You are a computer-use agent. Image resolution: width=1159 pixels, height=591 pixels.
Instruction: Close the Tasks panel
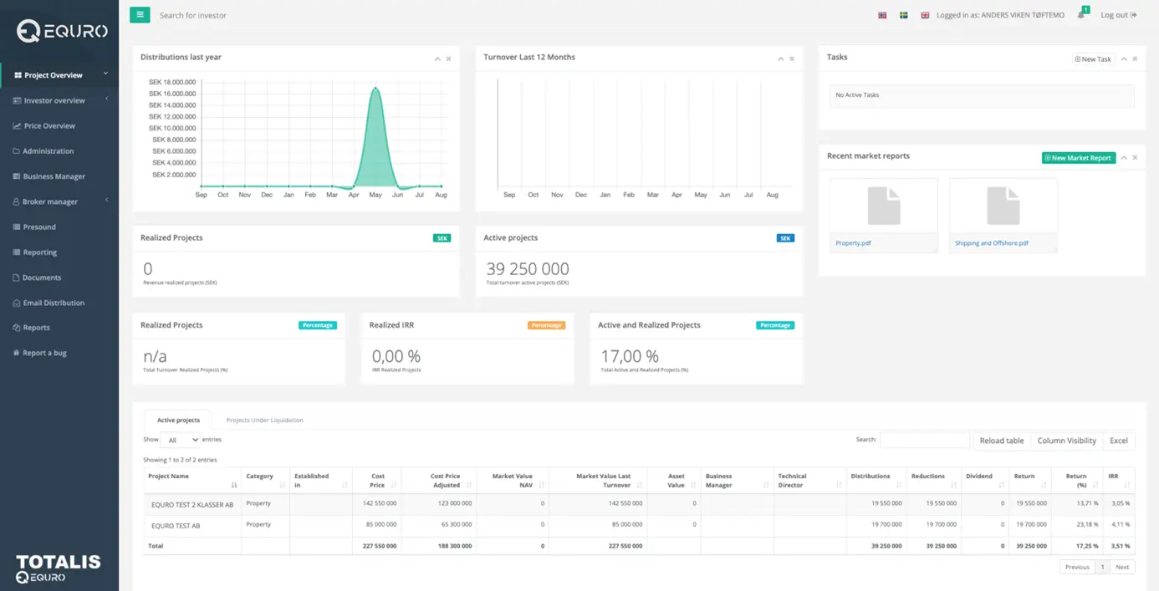[x=1135, y=59]
